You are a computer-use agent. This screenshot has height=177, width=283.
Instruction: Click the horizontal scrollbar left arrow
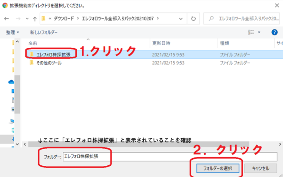tap(25, 144)
